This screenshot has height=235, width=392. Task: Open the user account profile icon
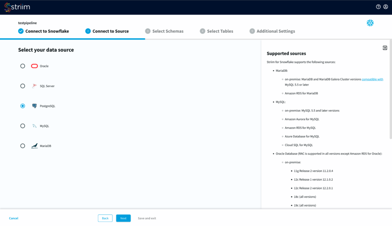point(386,7)
